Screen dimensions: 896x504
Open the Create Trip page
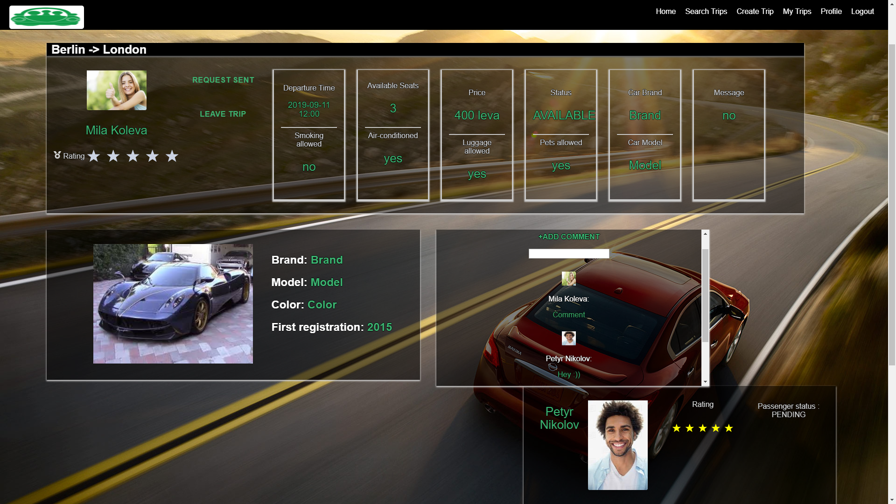755,11
